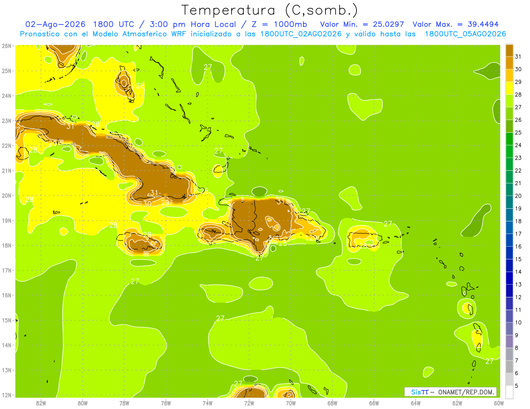
Task: Click the 74W longitude axis label
Action: [208, 403]
